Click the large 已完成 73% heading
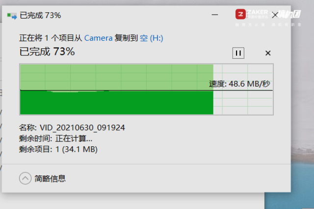314x209 pixels. click(x=47, y=51)
